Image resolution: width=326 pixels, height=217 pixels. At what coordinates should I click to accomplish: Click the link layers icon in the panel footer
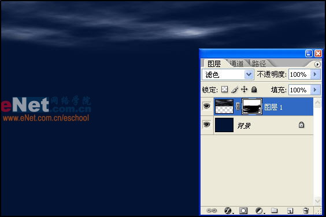click(x=212, y=211)
